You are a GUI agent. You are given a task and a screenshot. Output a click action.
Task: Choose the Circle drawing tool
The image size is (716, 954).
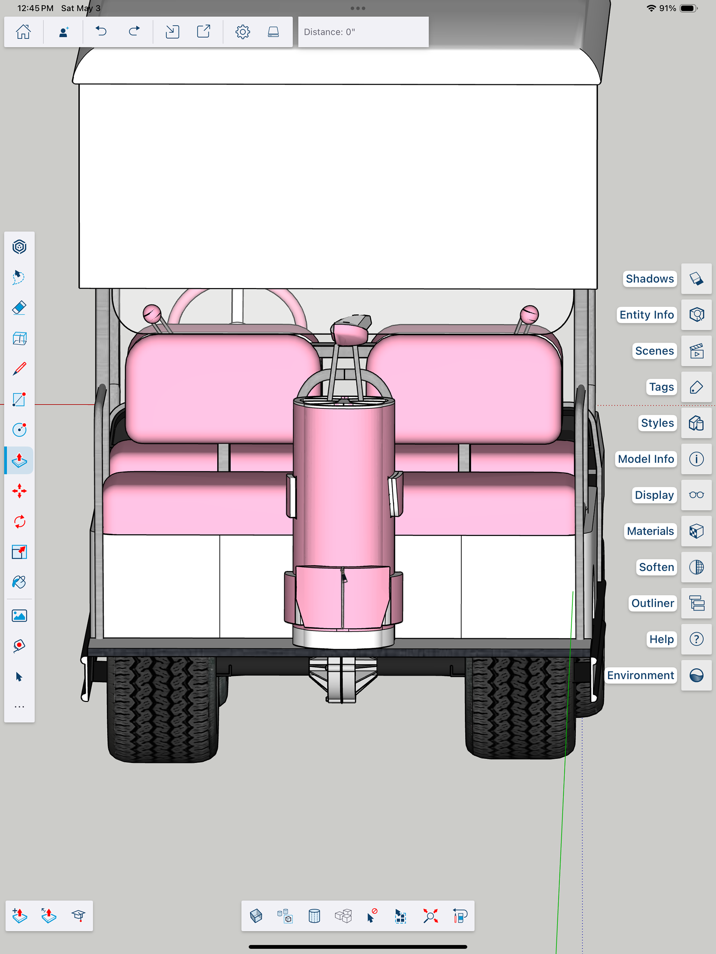[x=19, y=430]
